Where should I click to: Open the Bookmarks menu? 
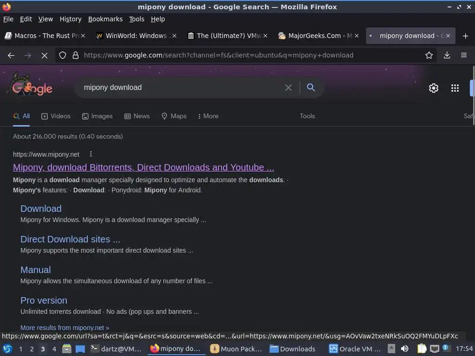point(105,19)
